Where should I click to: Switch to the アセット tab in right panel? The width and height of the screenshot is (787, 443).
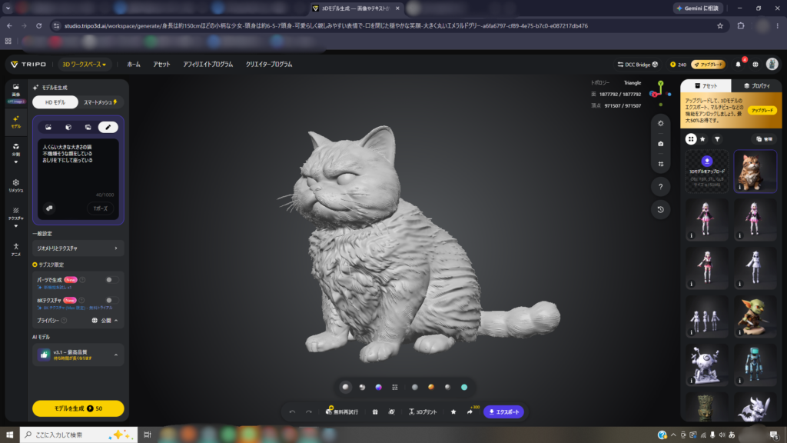[x=706, y=86]
